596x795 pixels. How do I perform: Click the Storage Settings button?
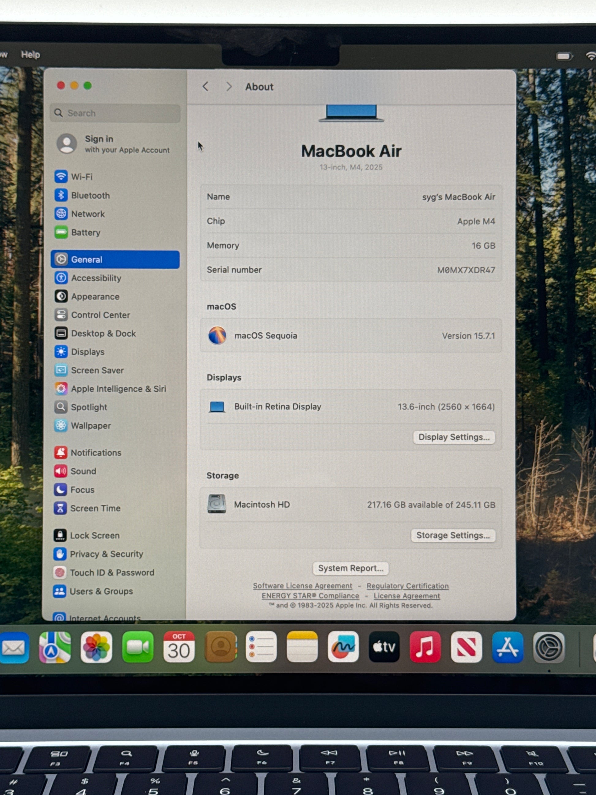(453, 536)
